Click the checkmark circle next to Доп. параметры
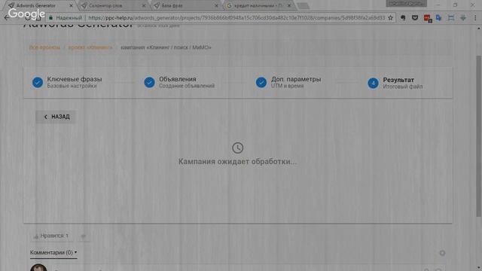 click(x=261, y=82)
